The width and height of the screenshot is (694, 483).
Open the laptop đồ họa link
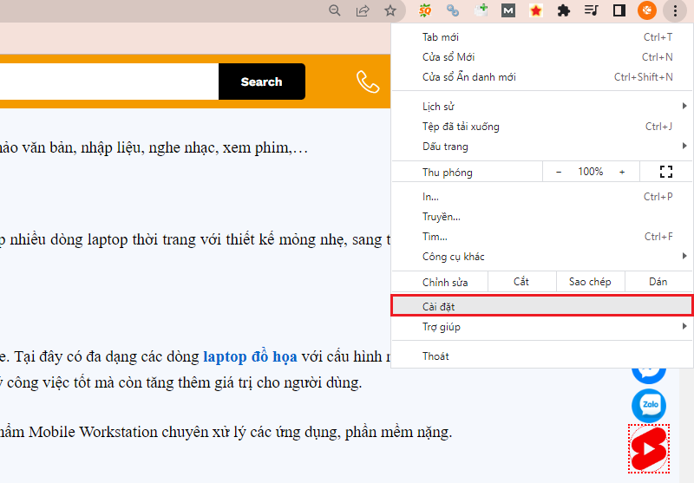coord(250,356)
